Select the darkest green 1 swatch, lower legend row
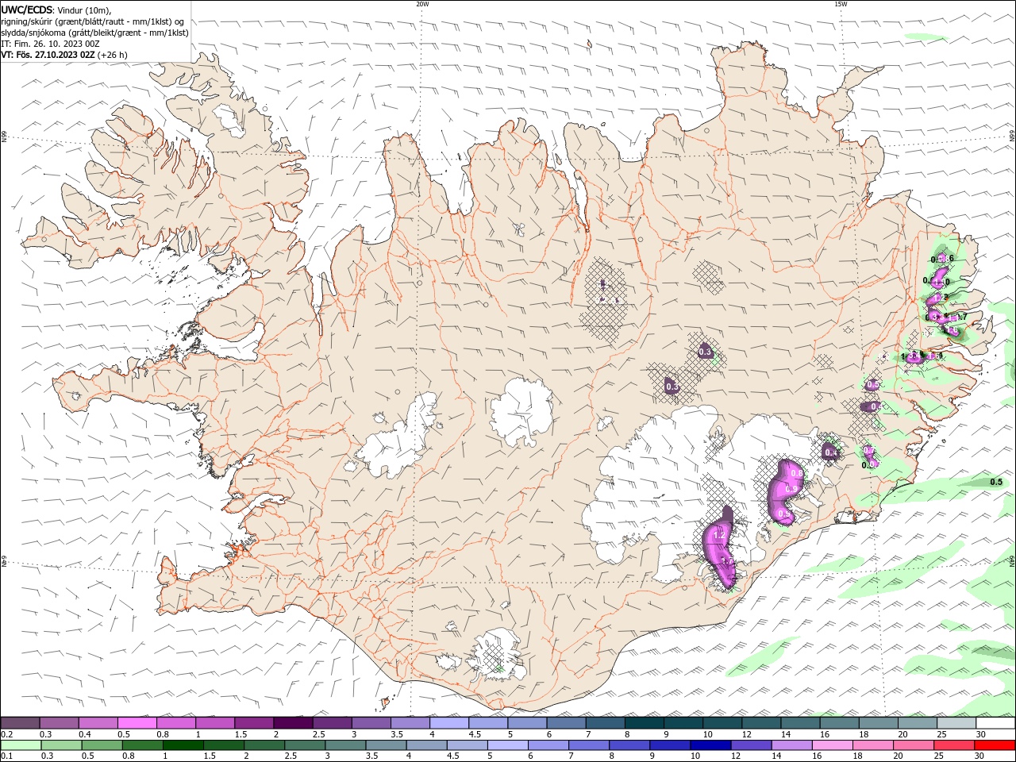Screen dimensions: 1016x762 [183, 745]
